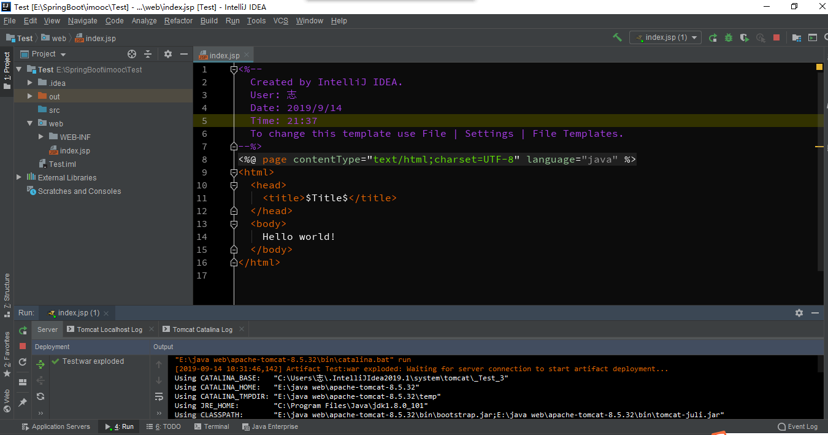The width and height of the screenshot is (828, 435).
Task: Open Java Enterprise tool window
Action: pos(269,427)
